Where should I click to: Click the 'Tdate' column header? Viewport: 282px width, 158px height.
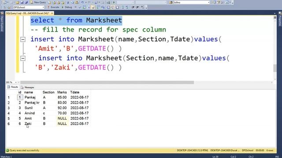[74, 92]
